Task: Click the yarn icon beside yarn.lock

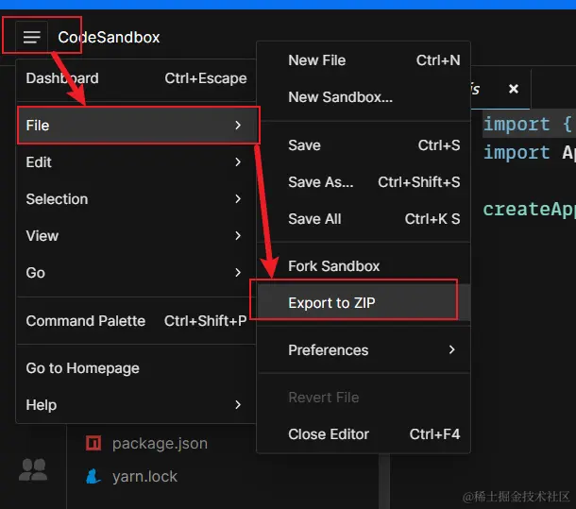Action: [93, 476]
